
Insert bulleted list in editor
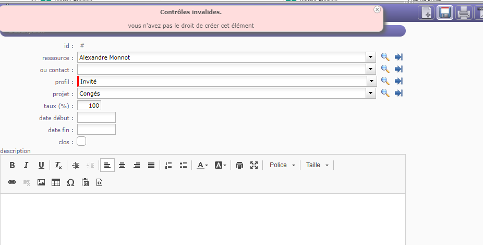click(183, 165)
